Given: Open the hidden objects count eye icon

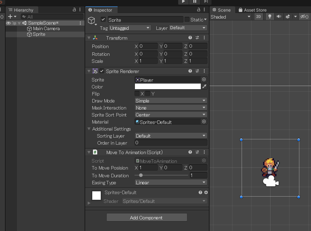Looking at the screenshot, I should (x=304, y=16).
